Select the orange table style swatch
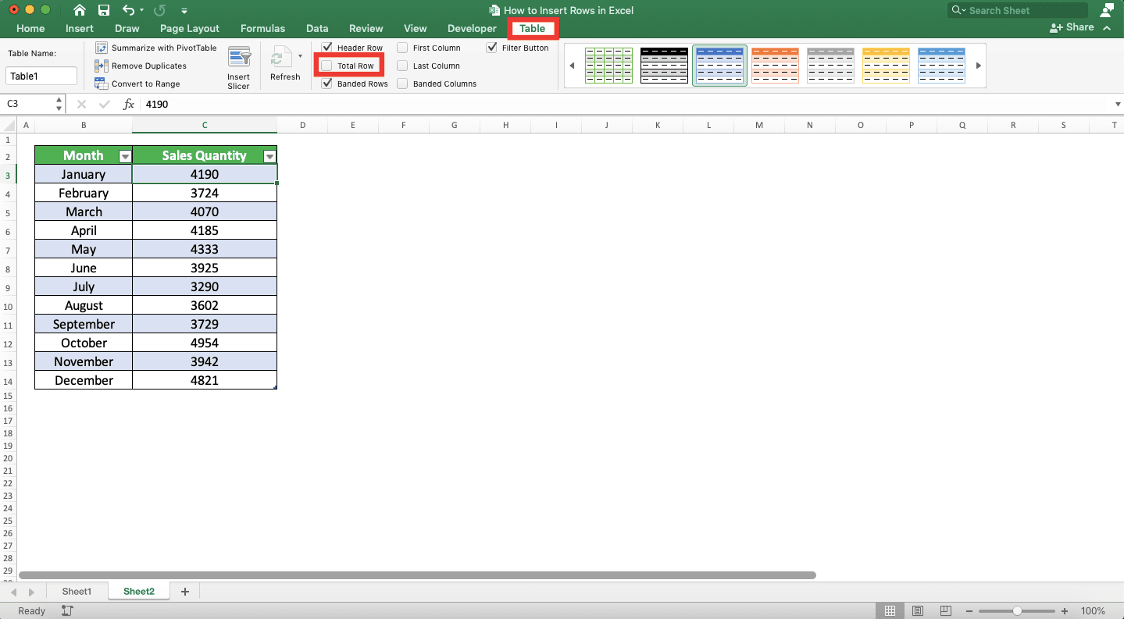Viewport: 1124px width, 619px height. tap(775, 65)
